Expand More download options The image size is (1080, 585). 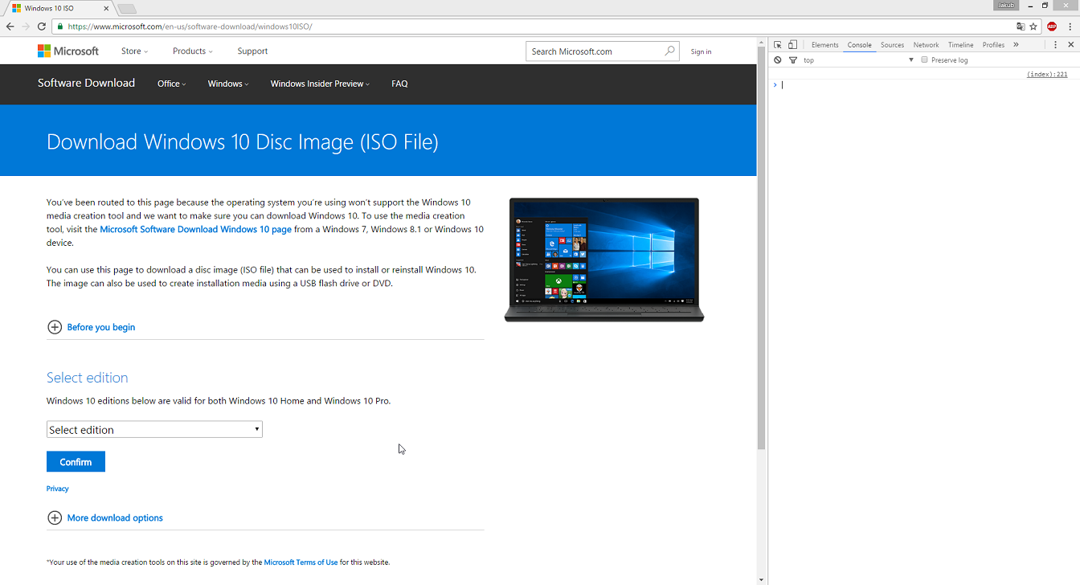pos(105,518)
